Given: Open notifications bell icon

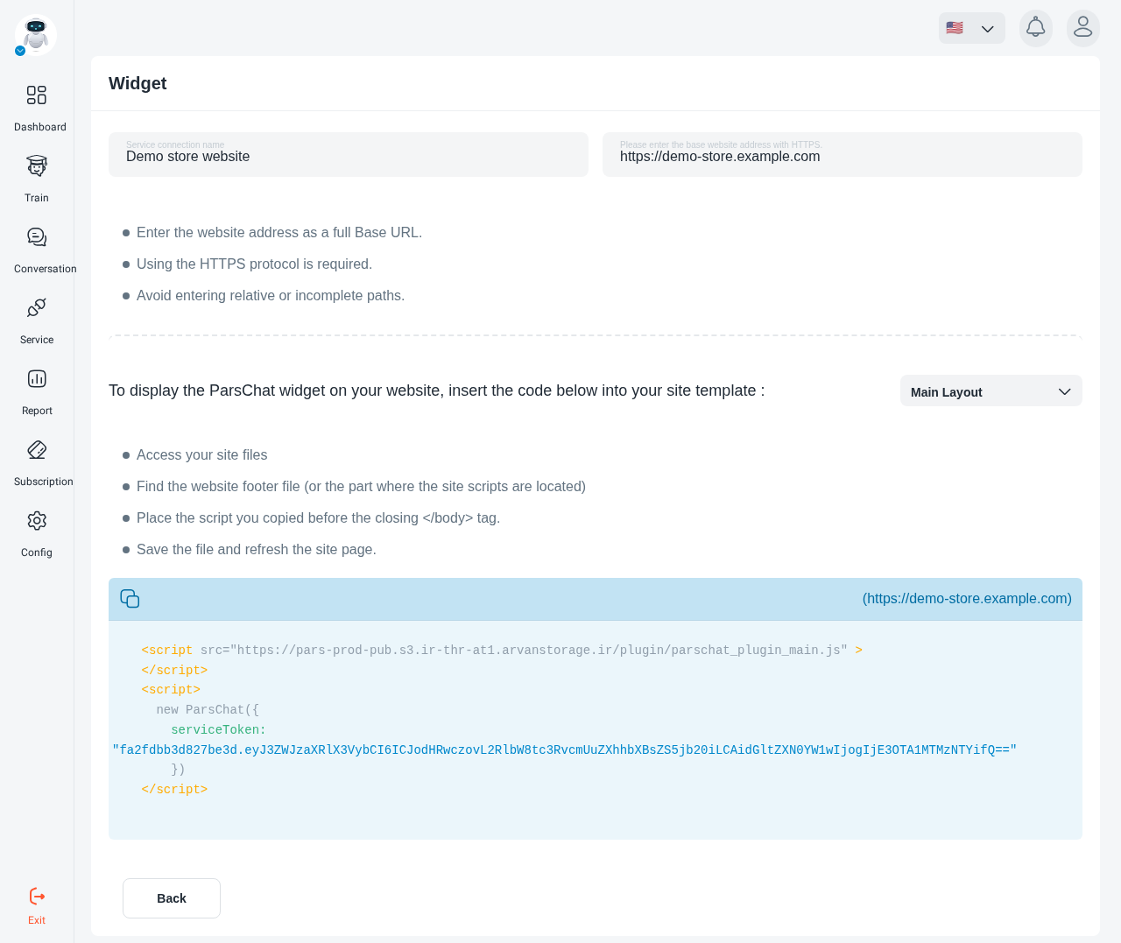Looking at the screenshot, I should pos(1036,28).
